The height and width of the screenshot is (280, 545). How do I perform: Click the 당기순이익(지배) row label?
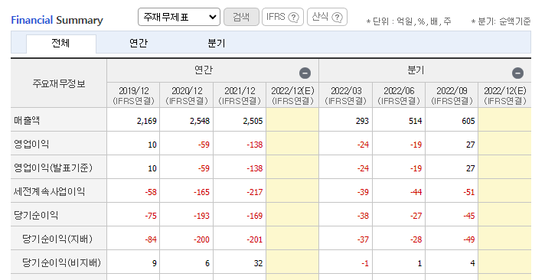(57, 239)
